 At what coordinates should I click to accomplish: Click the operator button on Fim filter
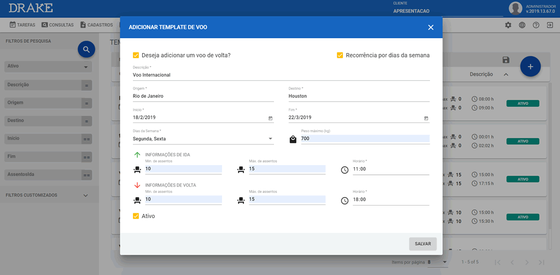(x=86, y=157)
